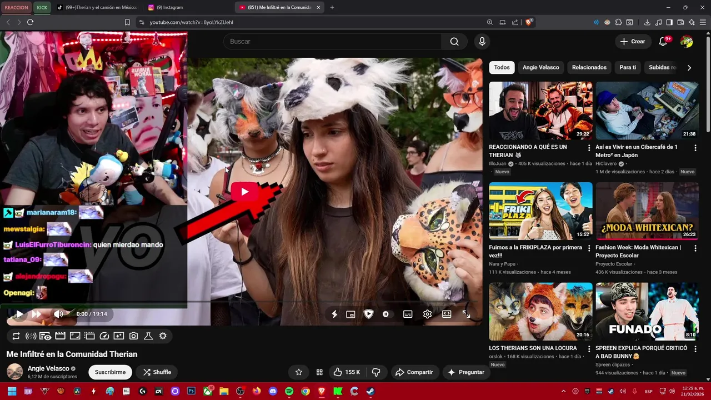Screen dimensions: 711x400
Task: Click cinema clapperboard icon in enhancer toolbar
Action: tap(60, 336)
